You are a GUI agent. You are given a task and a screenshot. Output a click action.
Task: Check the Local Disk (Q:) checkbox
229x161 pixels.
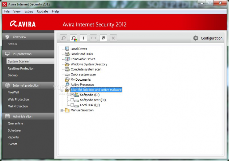[72, 105]
